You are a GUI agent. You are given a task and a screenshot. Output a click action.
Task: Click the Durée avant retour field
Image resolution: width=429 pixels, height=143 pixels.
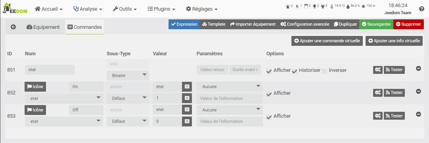click(x=245, y=70)
